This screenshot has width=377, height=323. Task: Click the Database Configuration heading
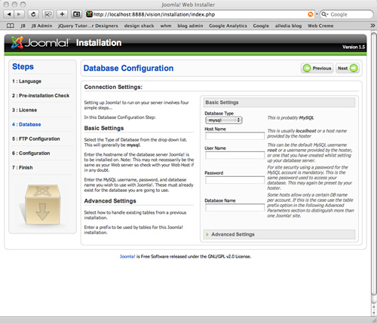[x=128, y=68]
